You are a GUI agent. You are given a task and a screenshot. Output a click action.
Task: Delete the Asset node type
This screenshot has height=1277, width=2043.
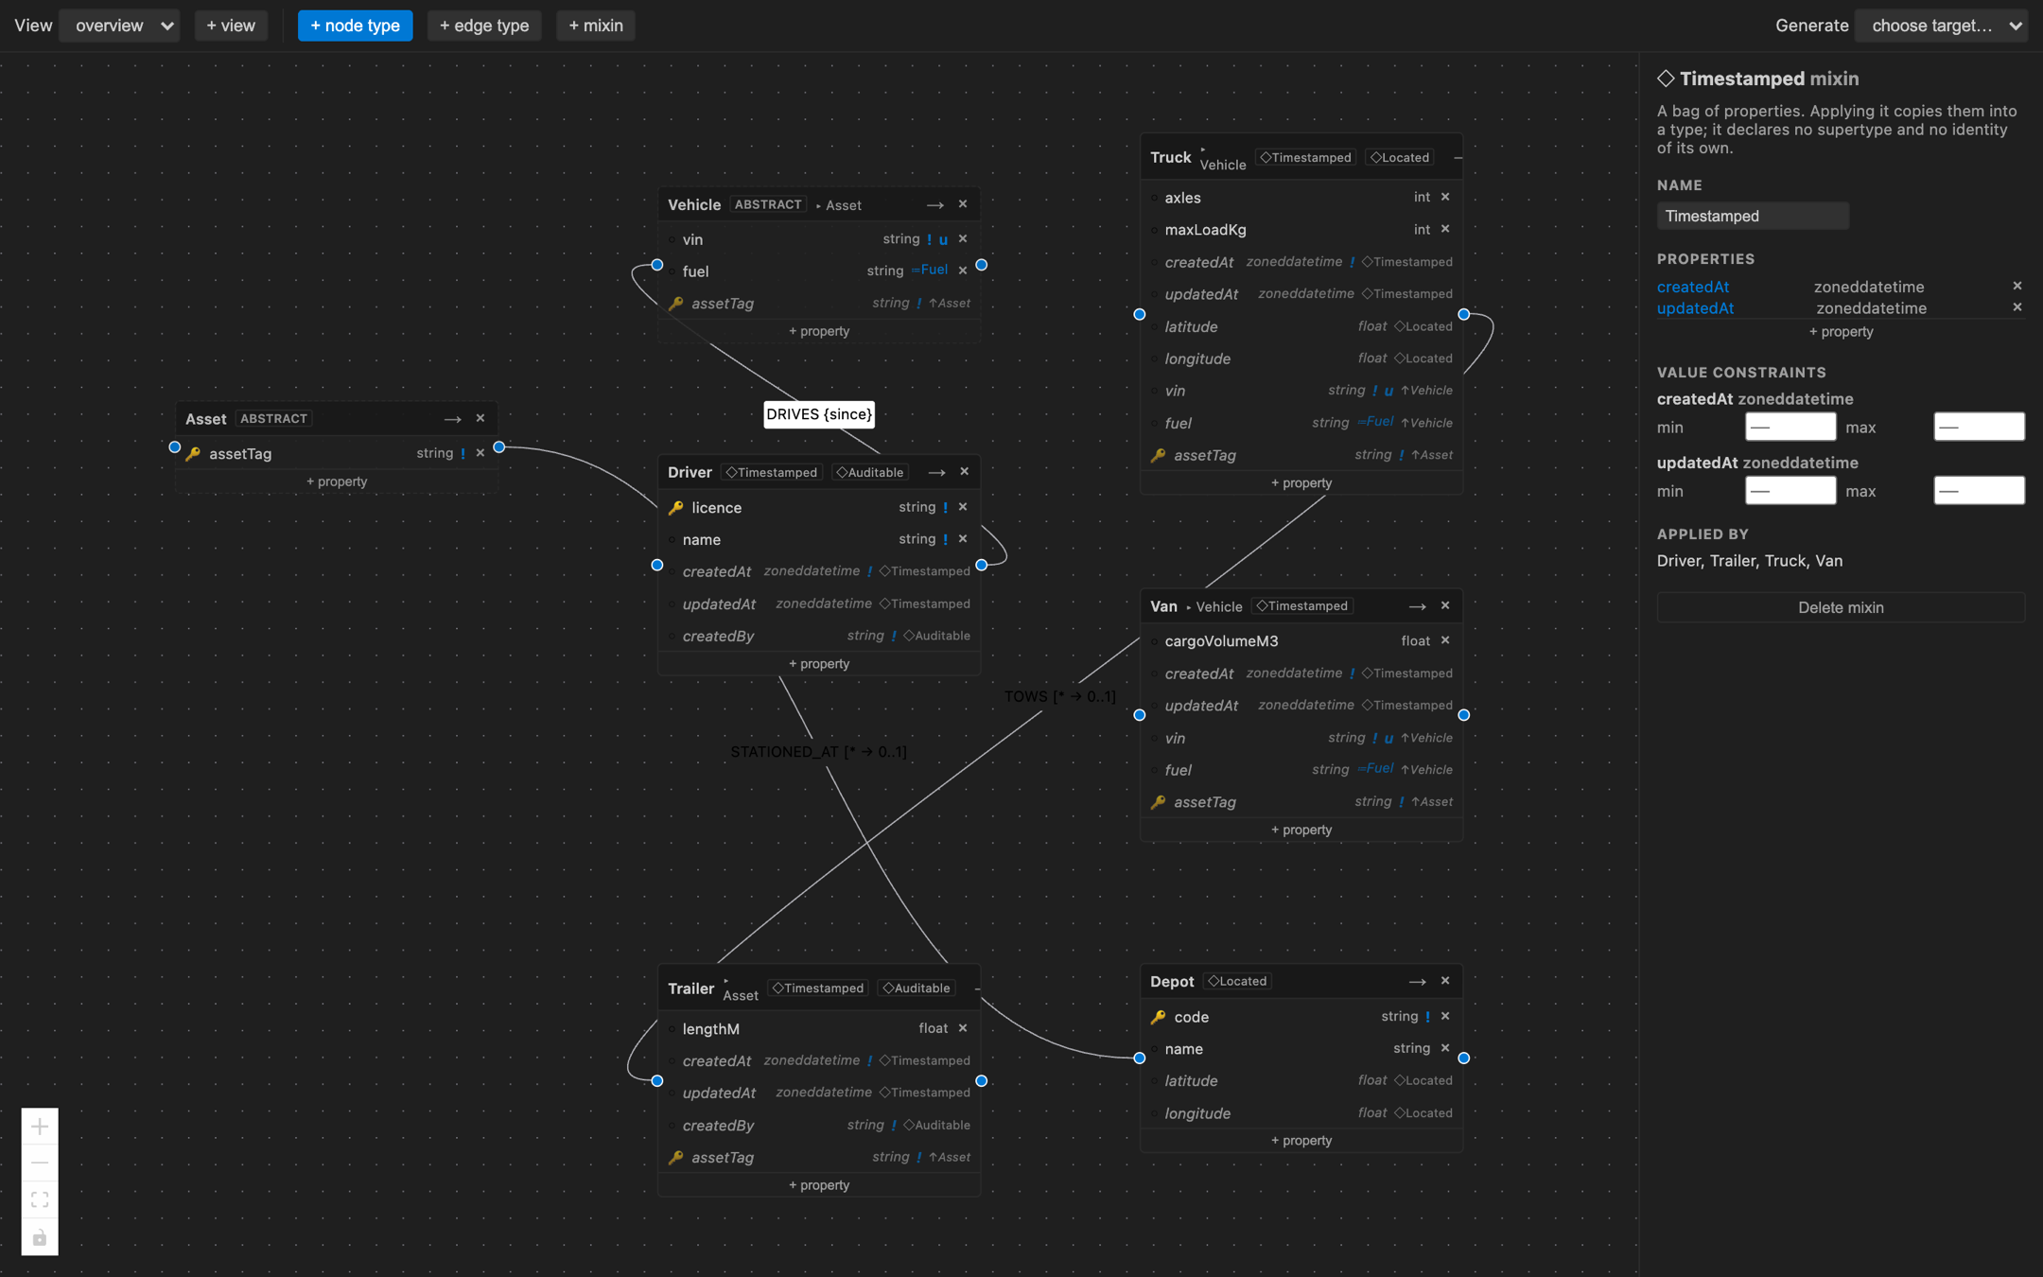tap(480, 418)
